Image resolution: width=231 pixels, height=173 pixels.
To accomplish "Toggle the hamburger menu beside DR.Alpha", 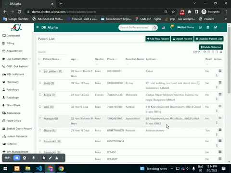I will (x=38, y=27).
